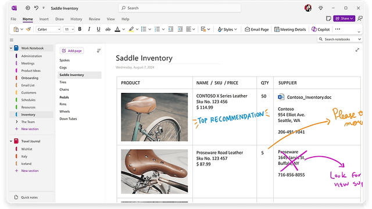The image size is (372, 209).
Task: Open the Product Ideas section
Action: (31, 71)
